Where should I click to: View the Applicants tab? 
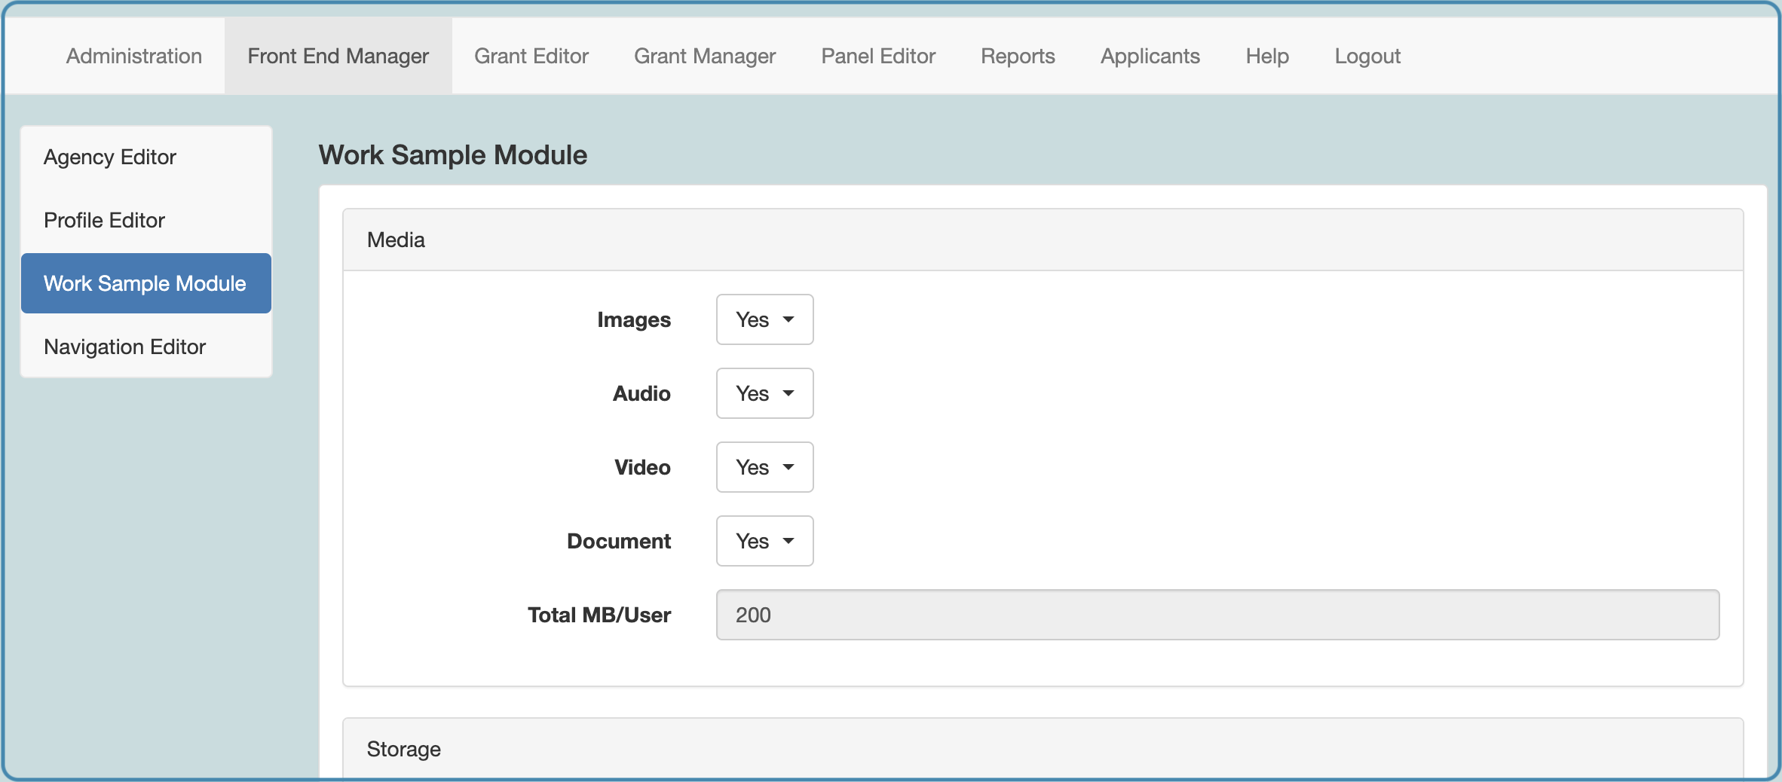pyautogui.click(x=1150, y=56)
